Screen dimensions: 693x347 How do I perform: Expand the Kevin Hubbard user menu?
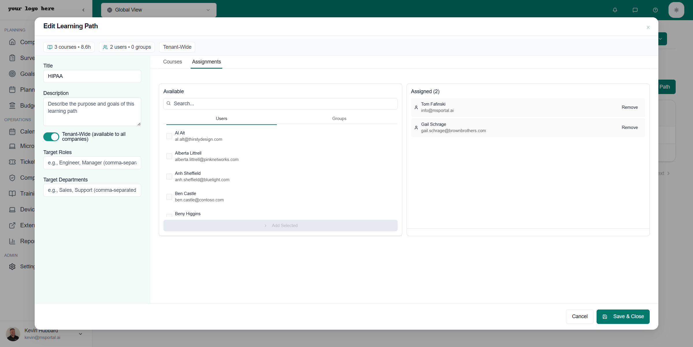tap(80, 334)
